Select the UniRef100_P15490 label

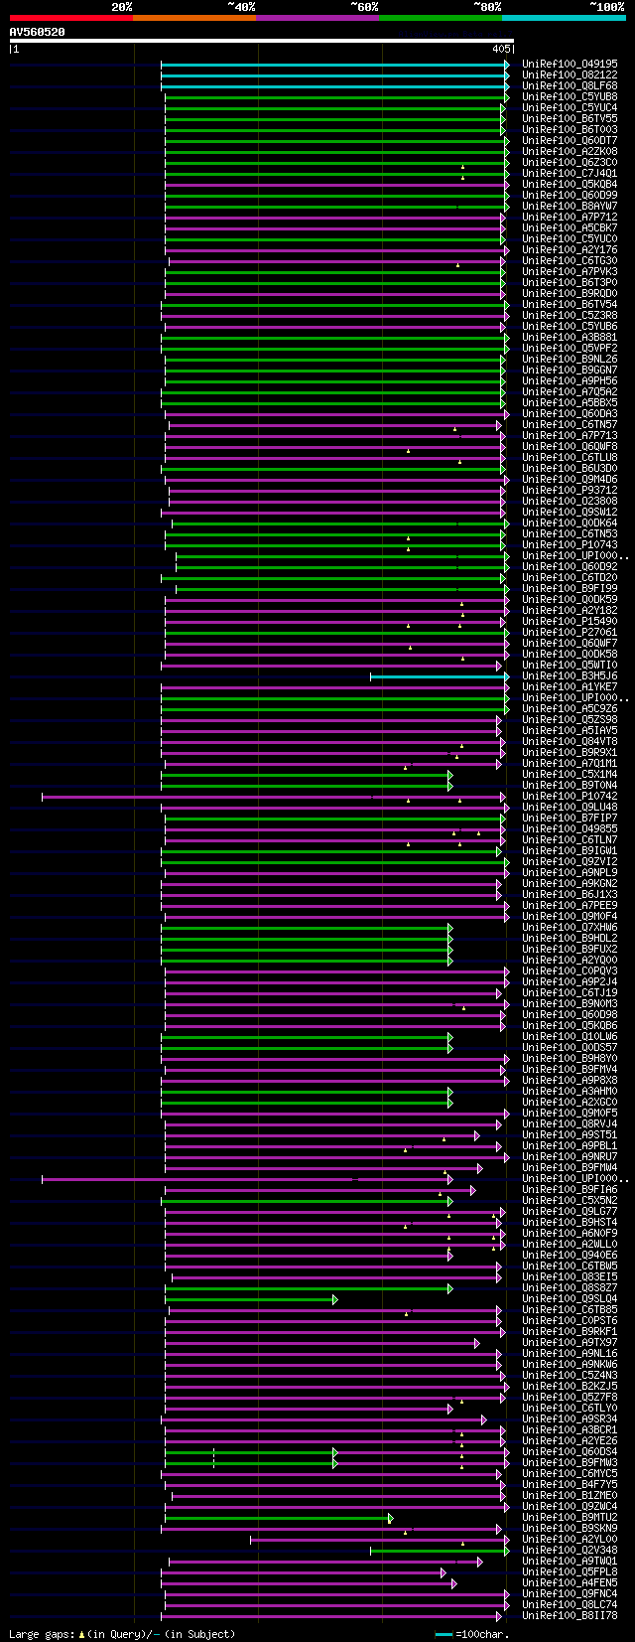(x=570, y=622)
